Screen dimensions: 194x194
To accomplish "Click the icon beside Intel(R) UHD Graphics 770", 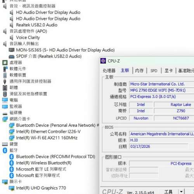I will click(x=12, y=188).
